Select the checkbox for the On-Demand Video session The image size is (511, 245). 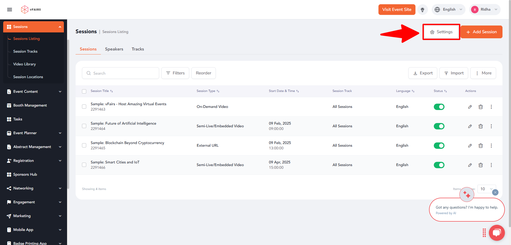point(84,107)
